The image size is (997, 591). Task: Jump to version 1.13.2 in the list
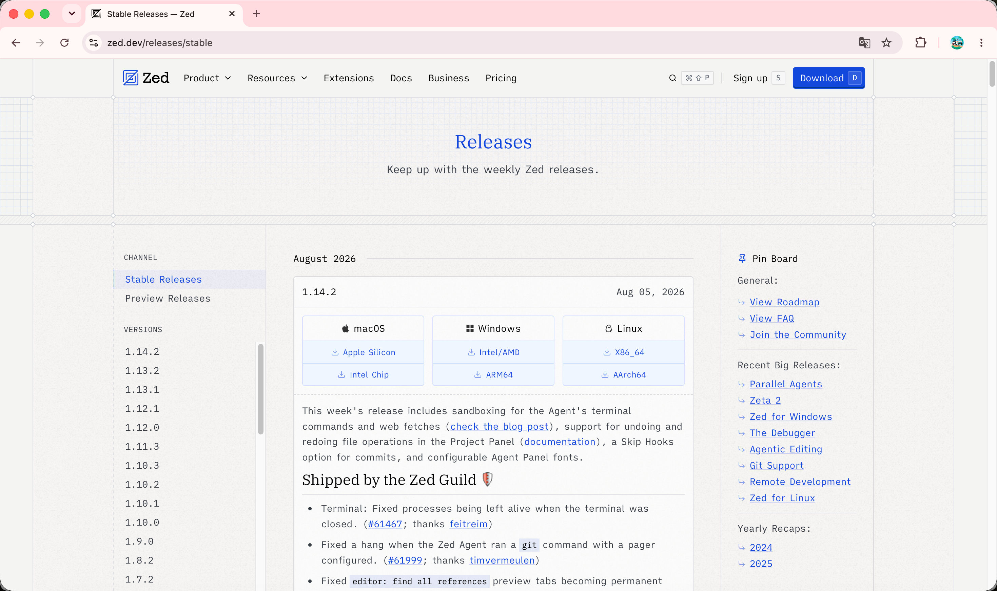(x=142, y=371)
